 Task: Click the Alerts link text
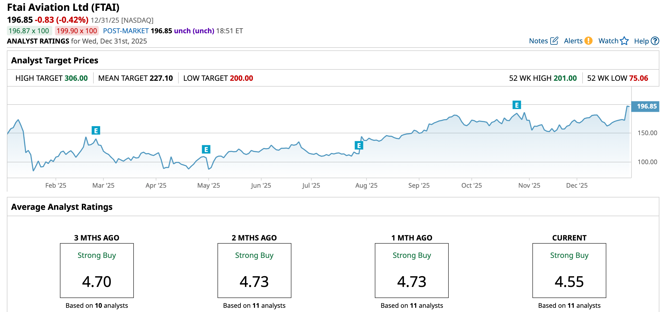click(x=573, y=41)
